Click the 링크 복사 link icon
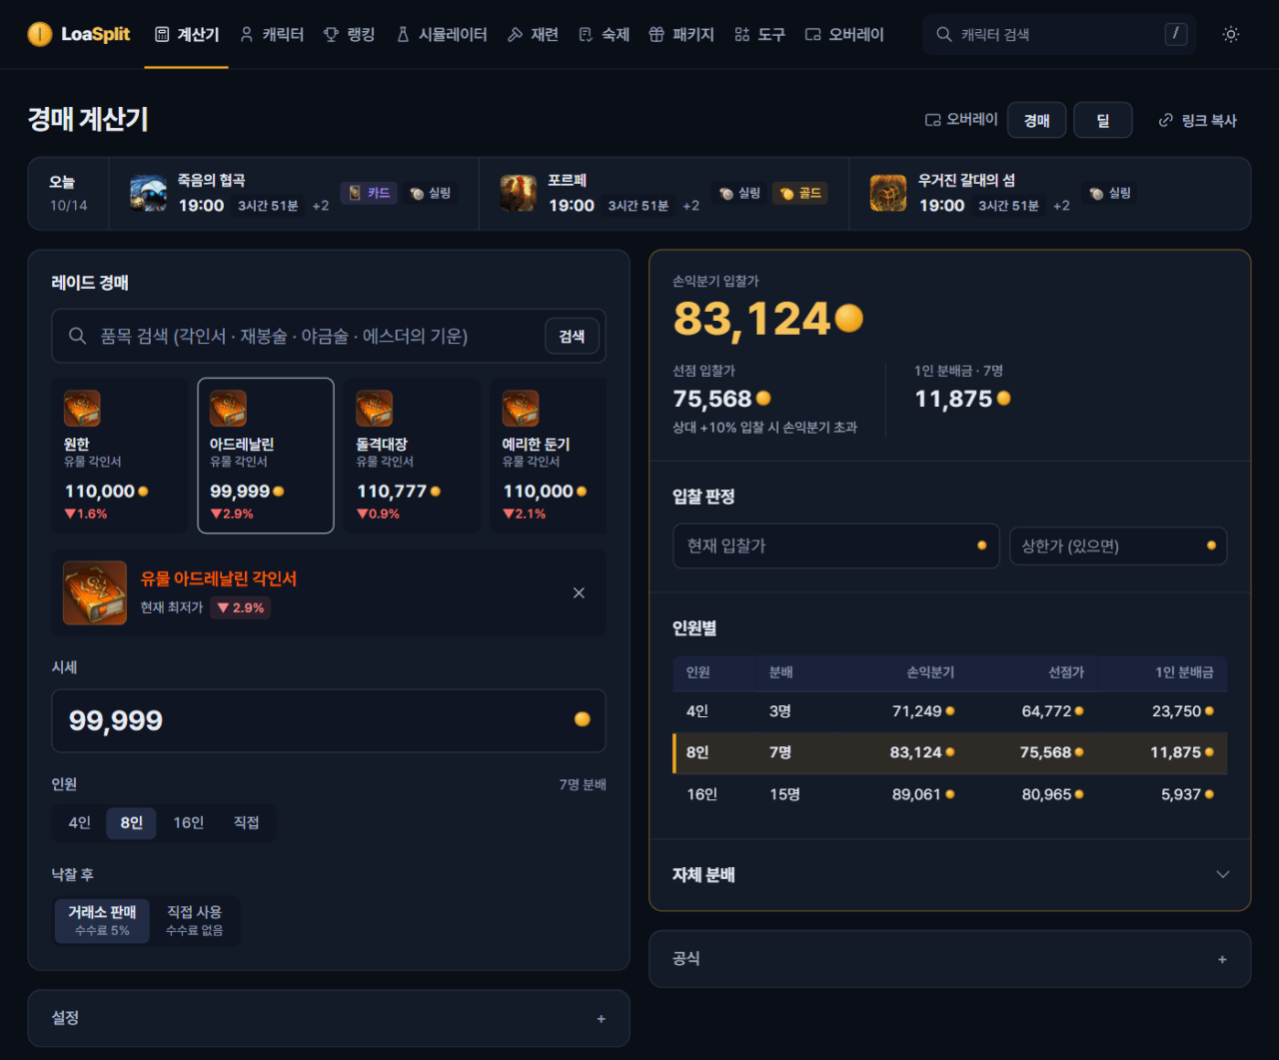 point(1165,120)
